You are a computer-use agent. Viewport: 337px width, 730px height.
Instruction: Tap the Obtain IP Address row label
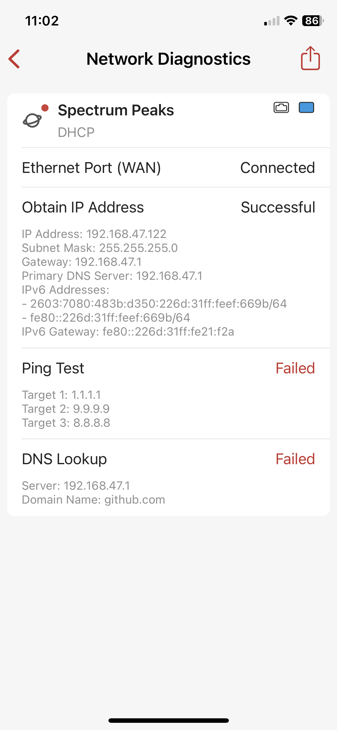point(83,207)
